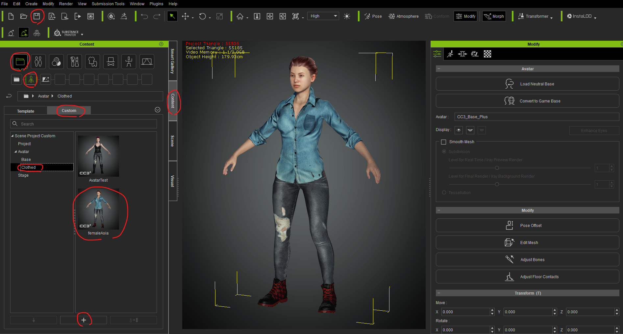This screenshot has width=623, height=334.
Task: Toggle the eye display visibility button
Action: [459, 130]
